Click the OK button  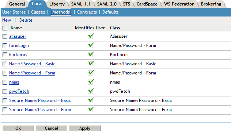click(x=18, y=128)
